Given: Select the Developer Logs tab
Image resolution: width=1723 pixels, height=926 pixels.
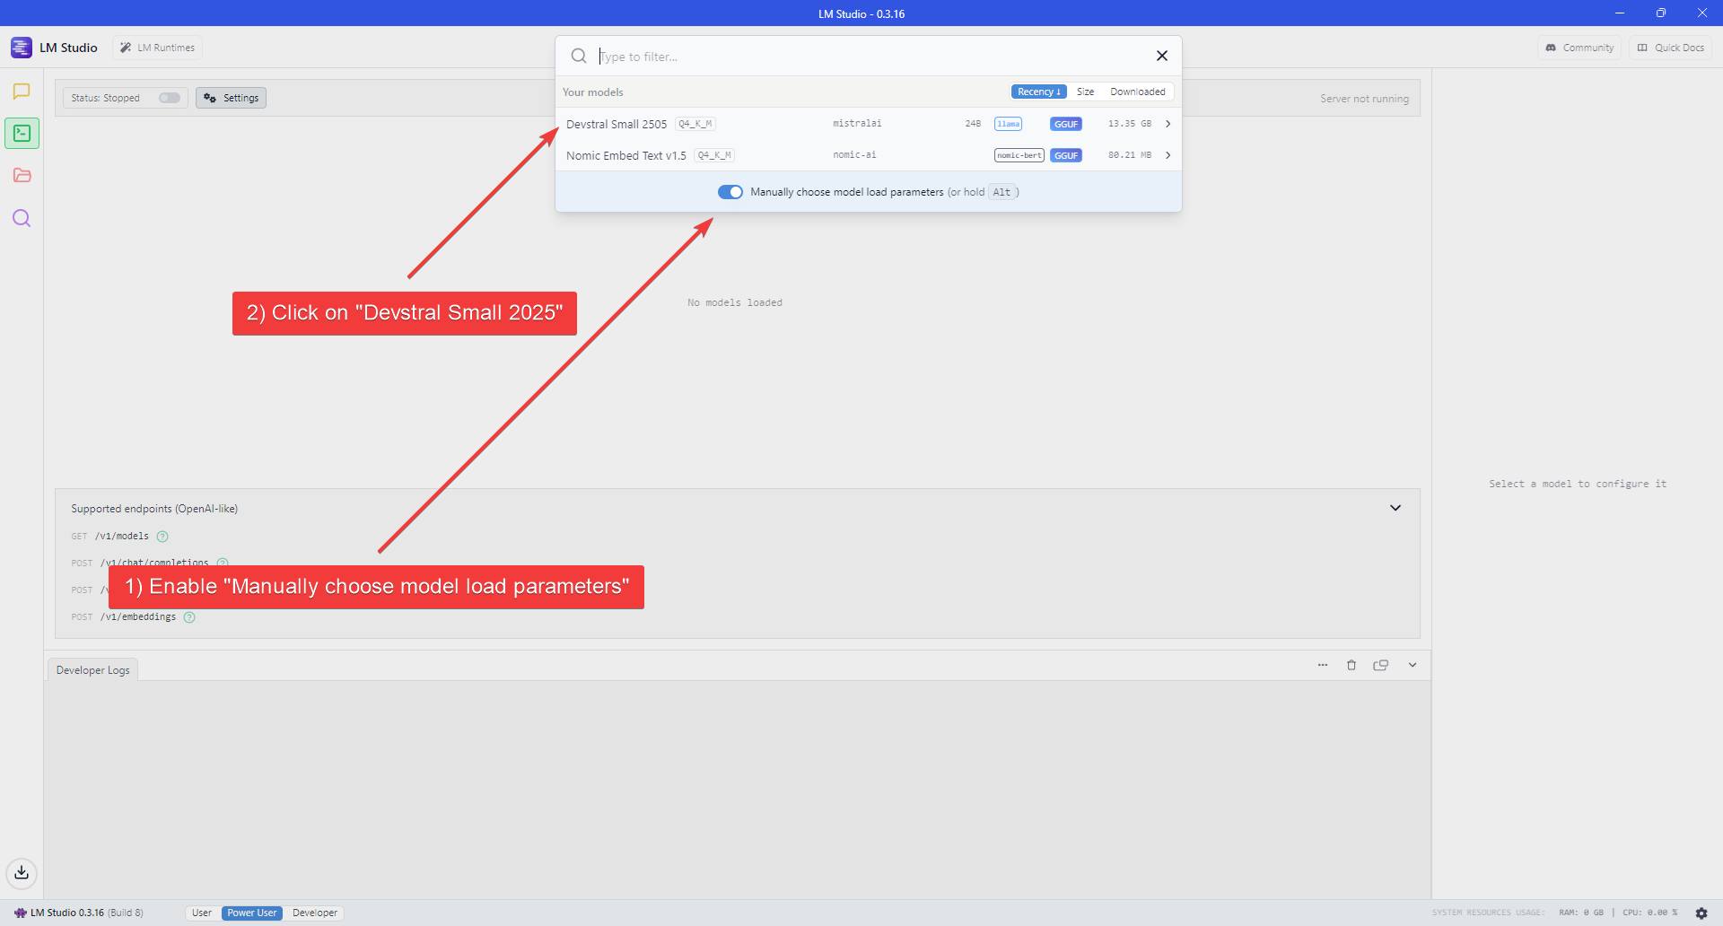Looking at the screenshot, I should pos(92,670).
